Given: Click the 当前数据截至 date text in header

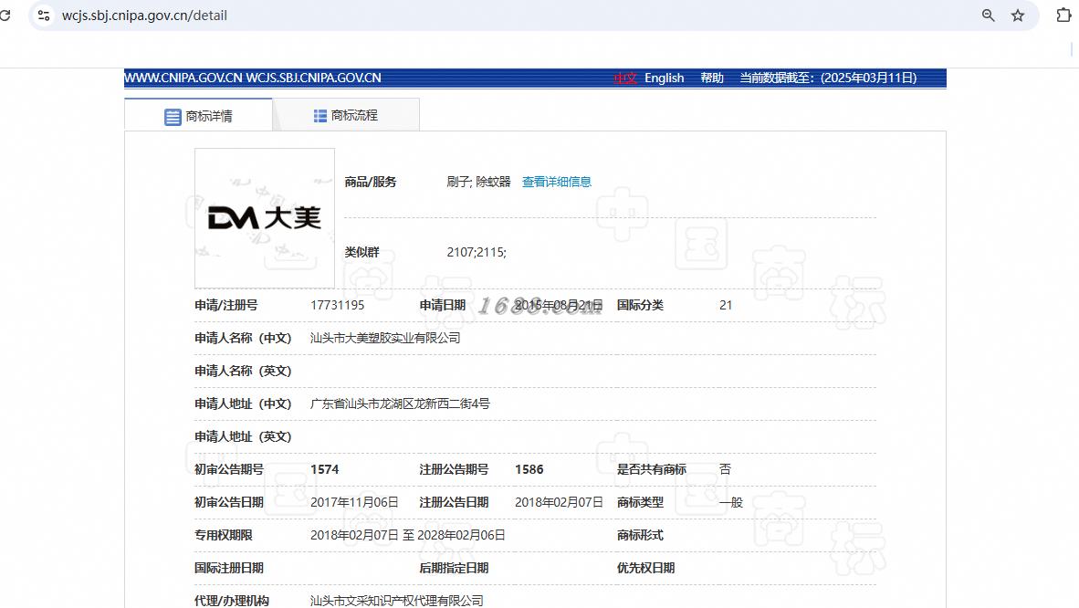Looking at the screenshot, I should (x=828, y=78).
